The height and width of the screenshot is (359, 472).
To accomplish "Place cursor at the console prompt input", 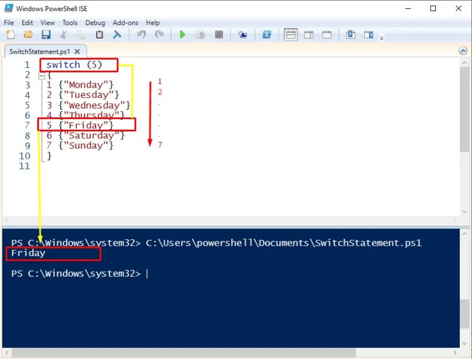I will pyautogui.click(x=147, y=273).
